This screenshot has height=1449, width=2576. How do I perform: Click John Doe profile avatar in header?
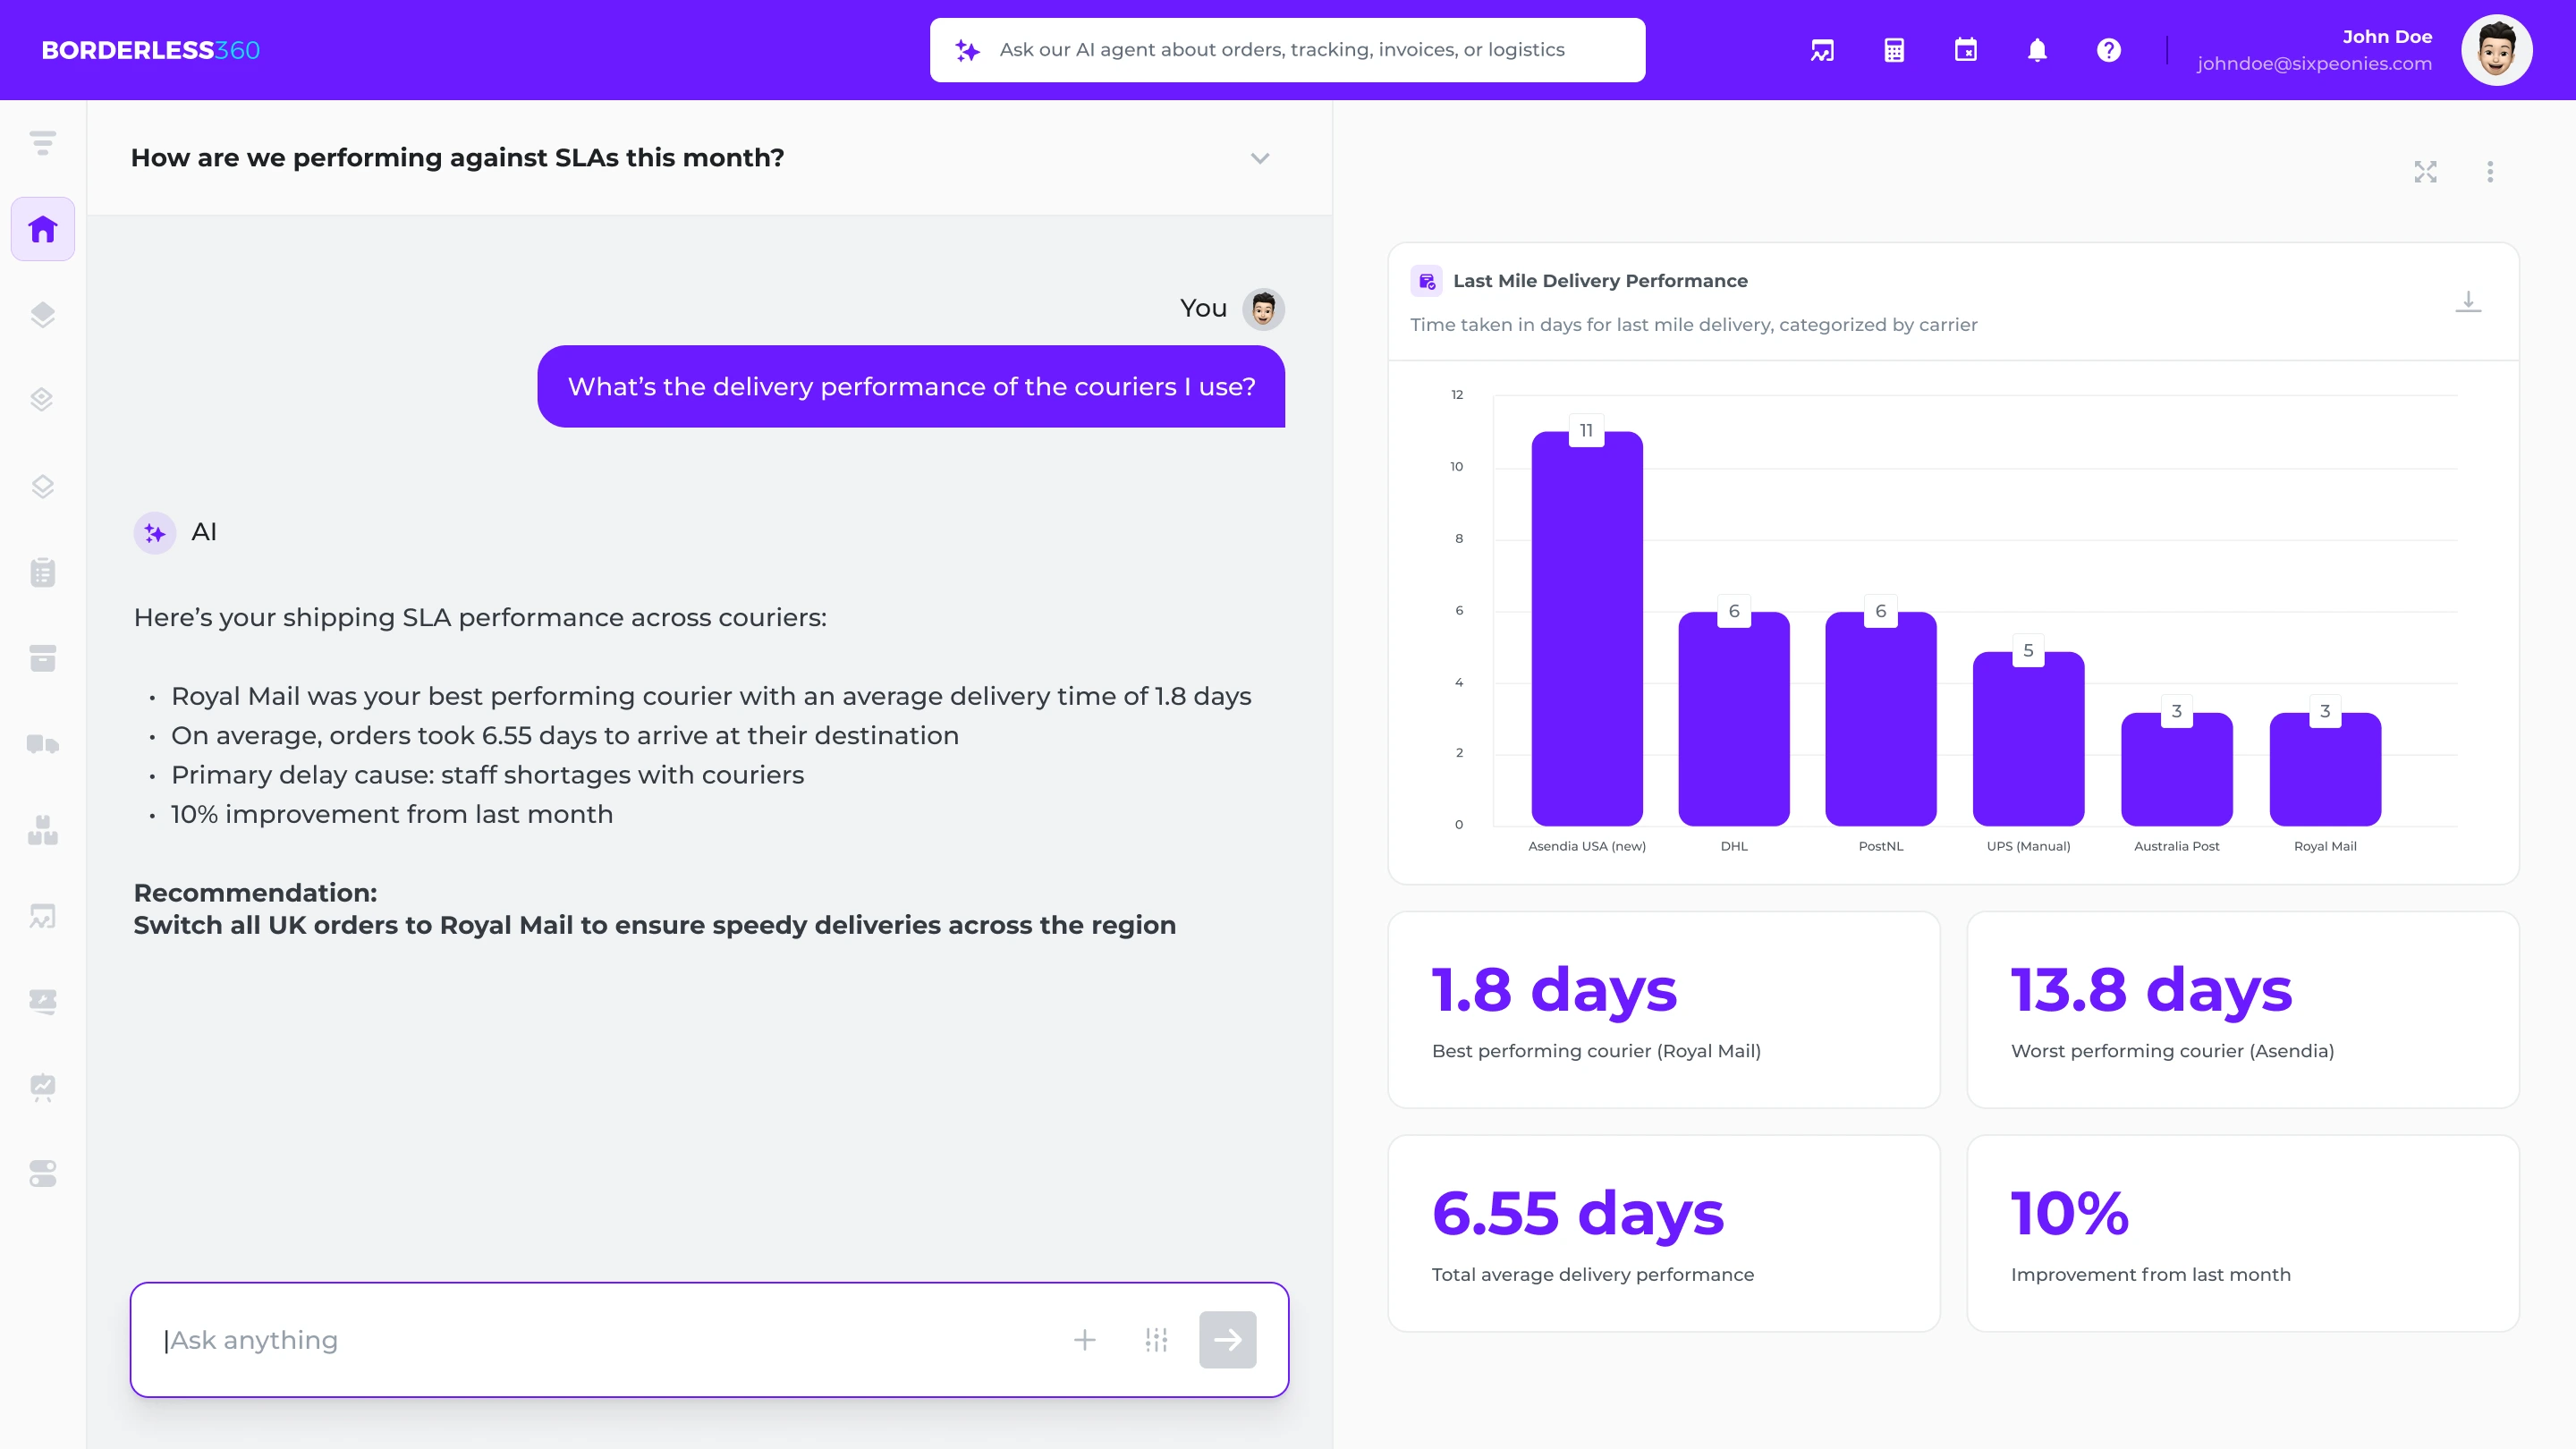tap(2496, 50)
